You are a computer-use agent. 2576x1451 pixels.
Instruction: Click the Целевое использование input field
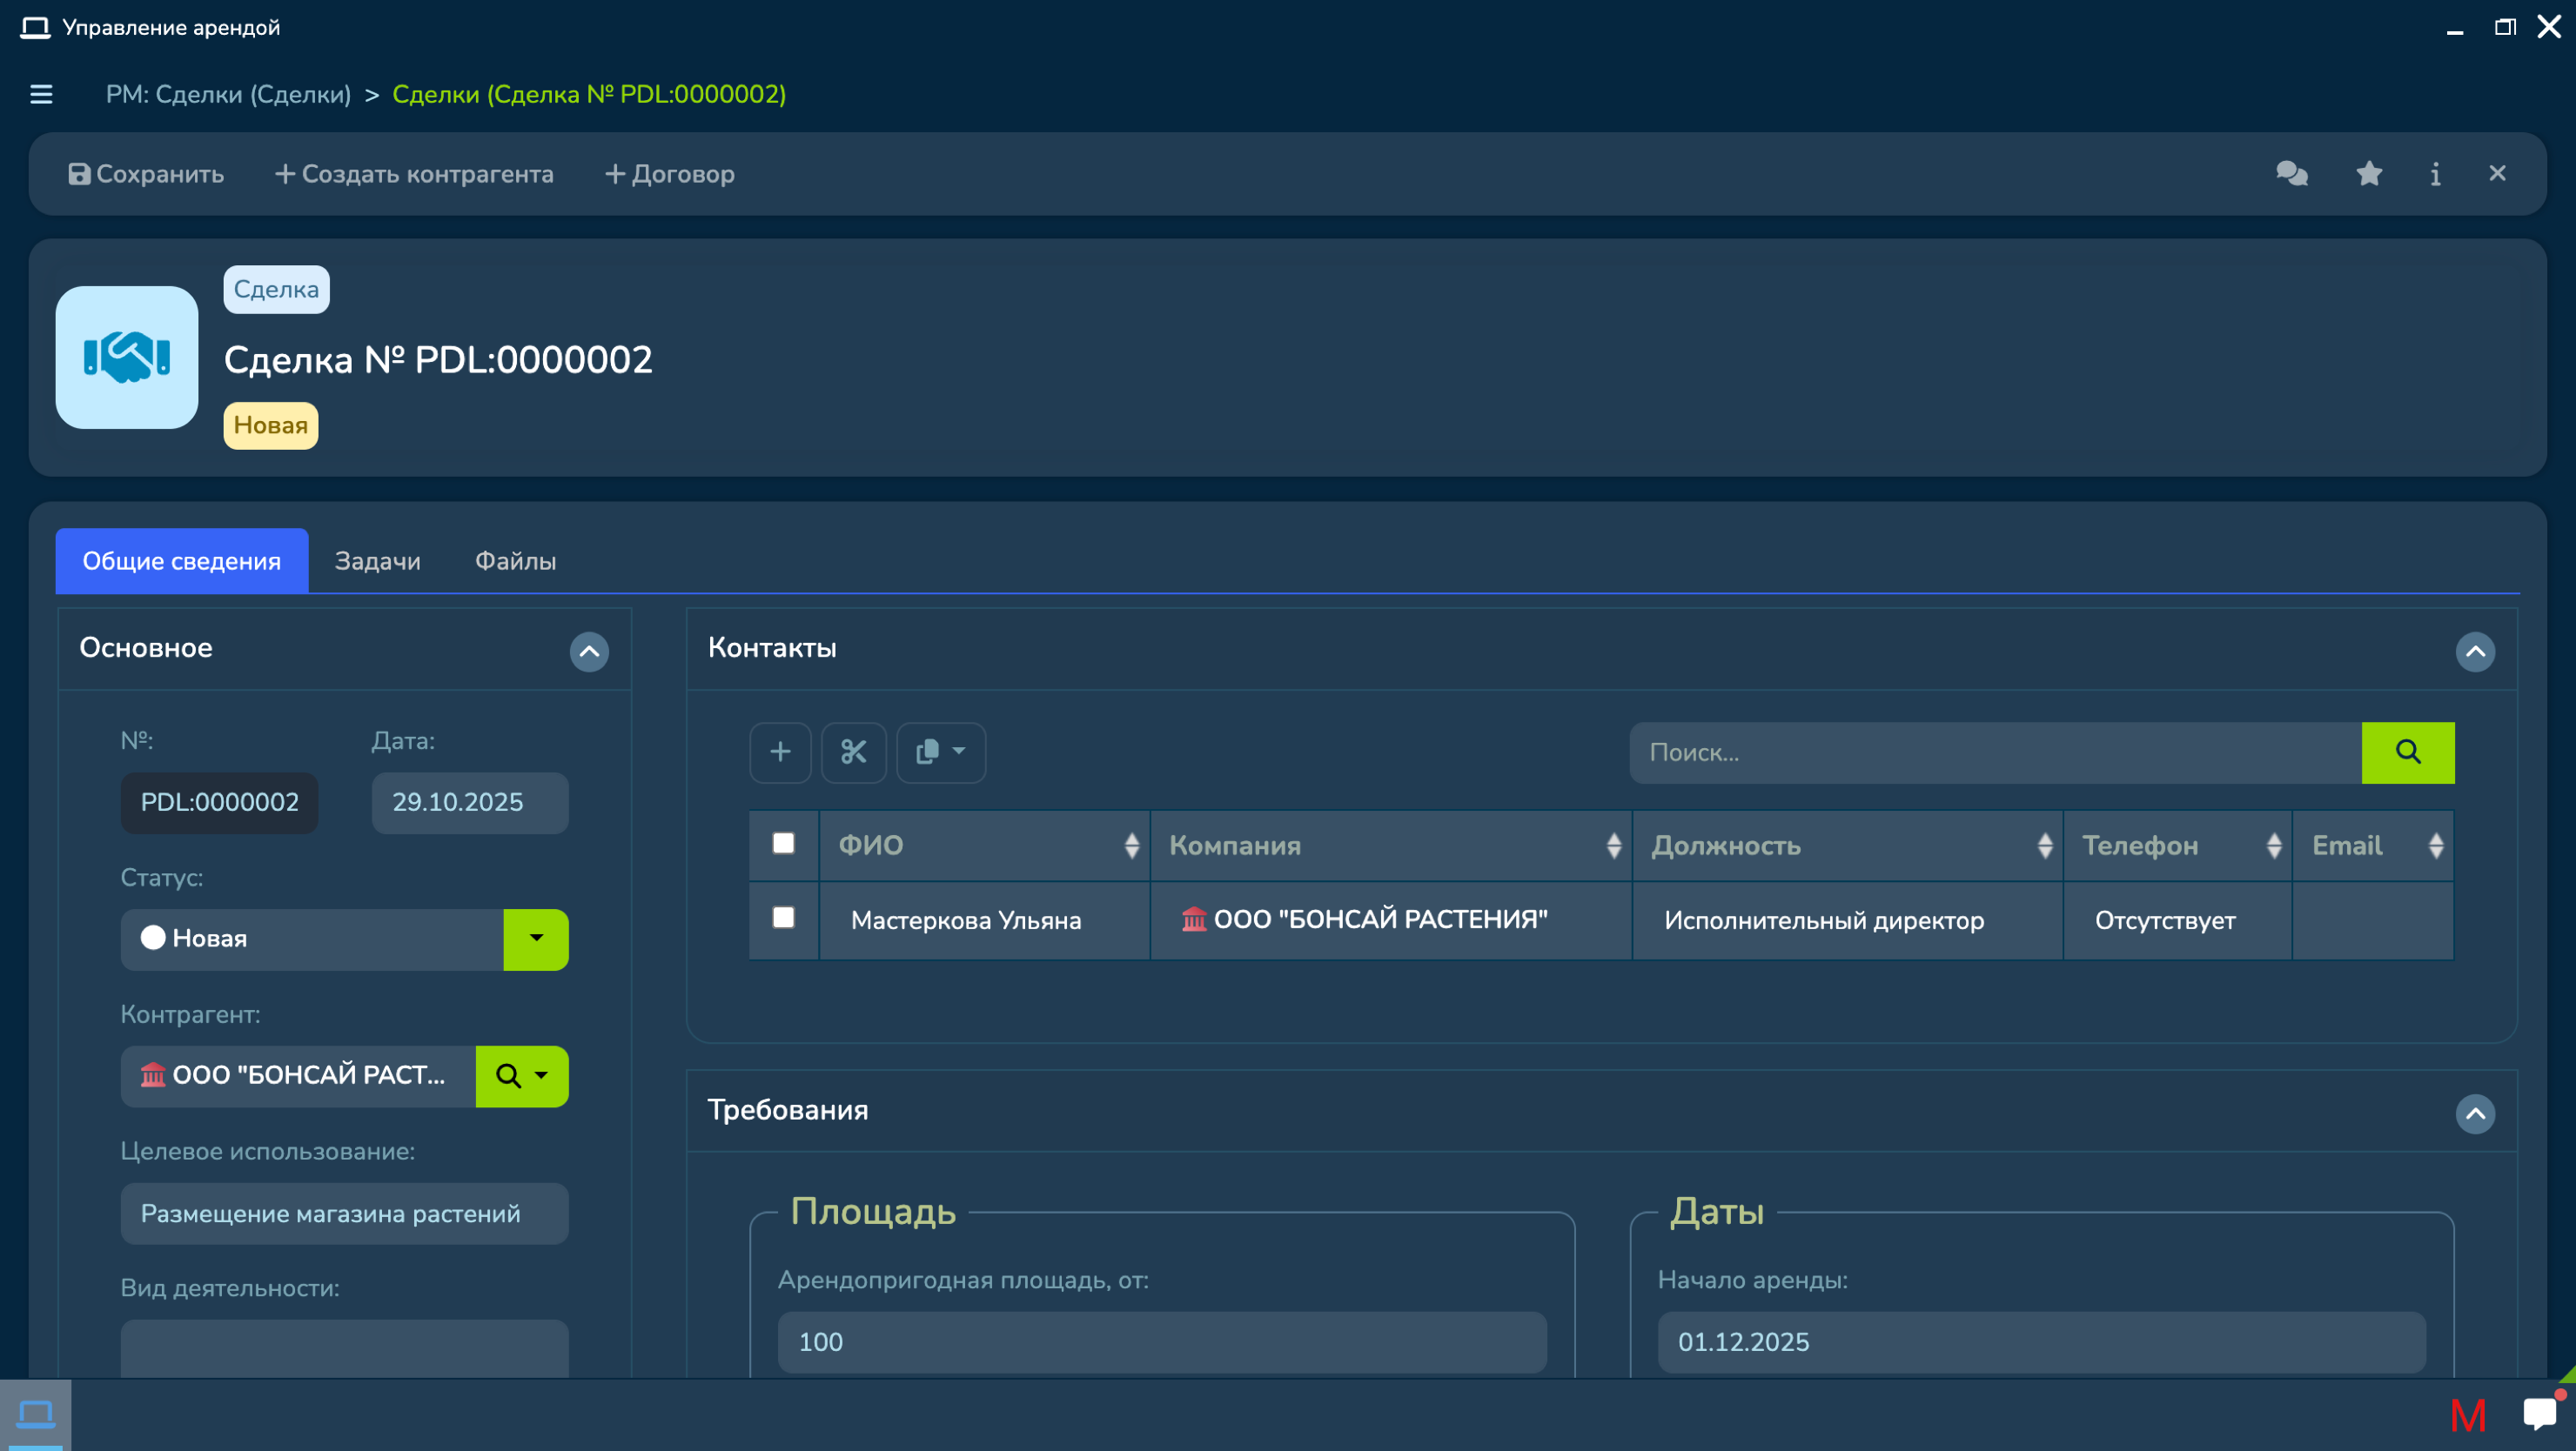(344, 1214)
